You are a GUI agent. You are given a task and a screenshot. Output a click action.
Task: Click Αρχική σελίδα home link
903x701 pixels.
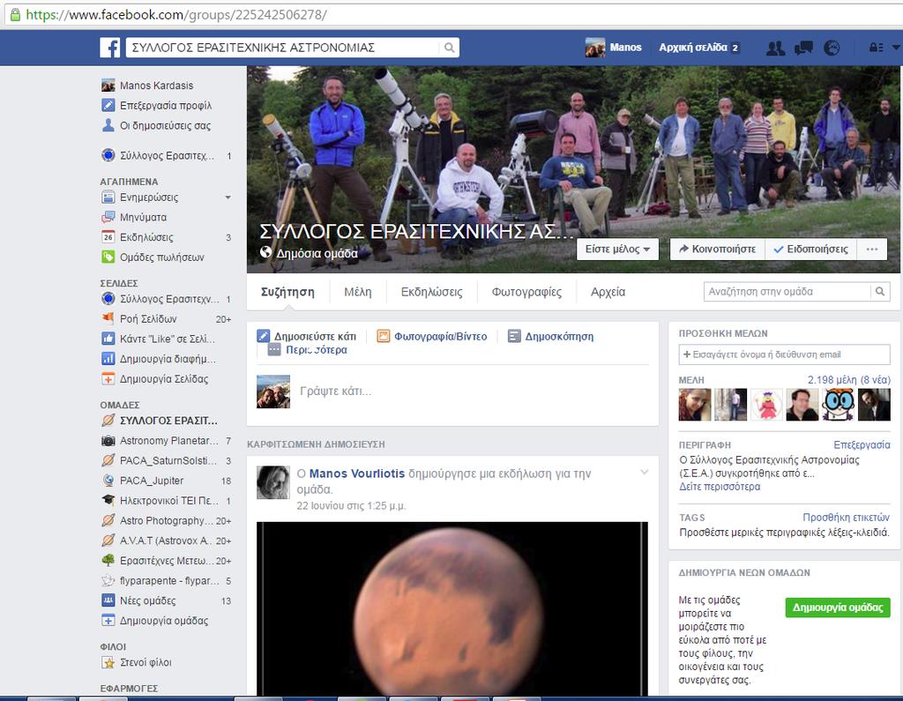pos(693,48)
